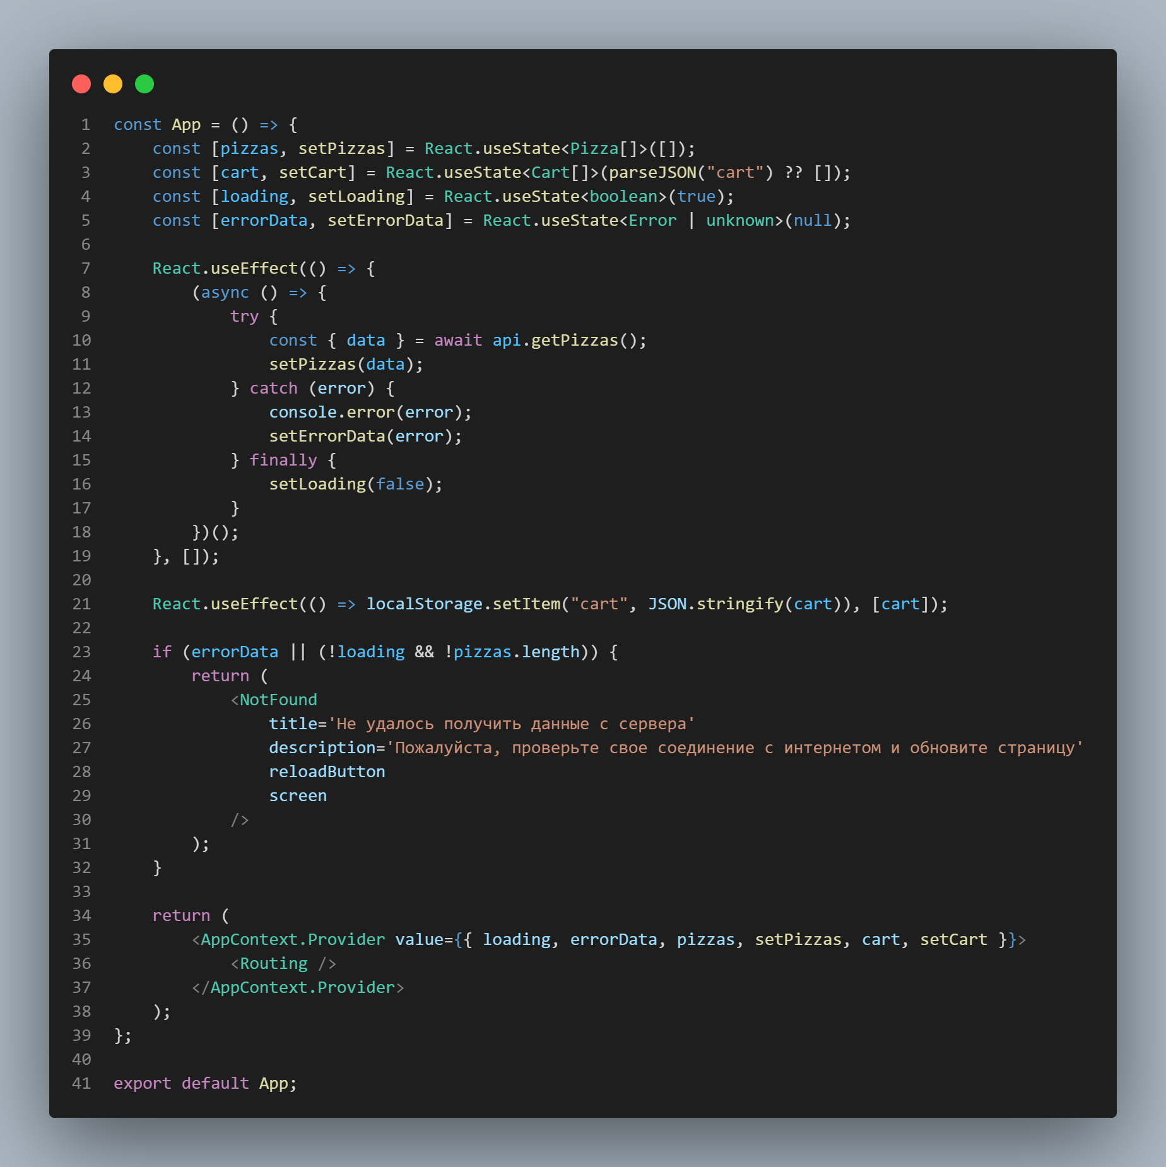Click 'default' keyword on line 41
Image resolution: width=1166 pixels, height=1167 pixels.
click(x=215, y=1084)
